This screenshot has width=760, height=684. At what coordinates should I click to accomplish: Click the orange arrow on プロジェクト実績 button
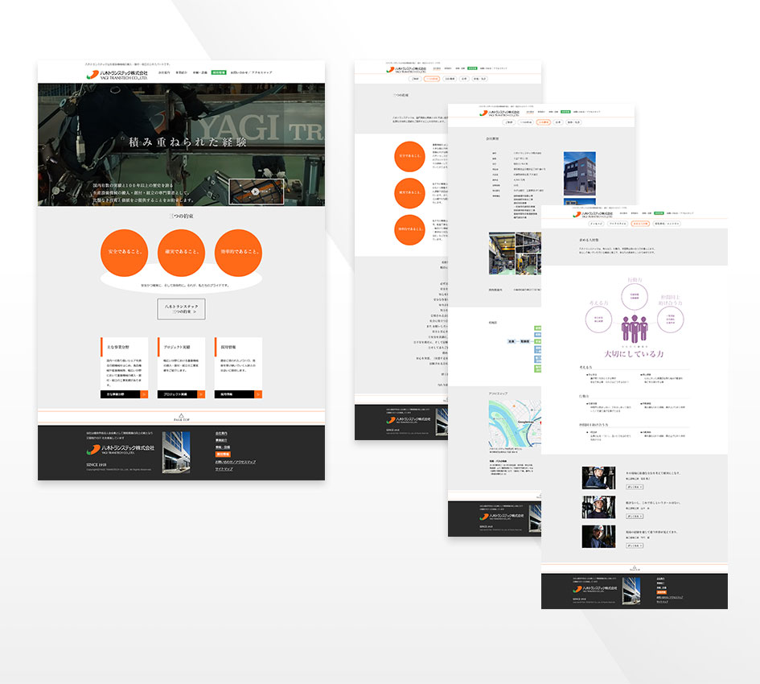(201, 394)
